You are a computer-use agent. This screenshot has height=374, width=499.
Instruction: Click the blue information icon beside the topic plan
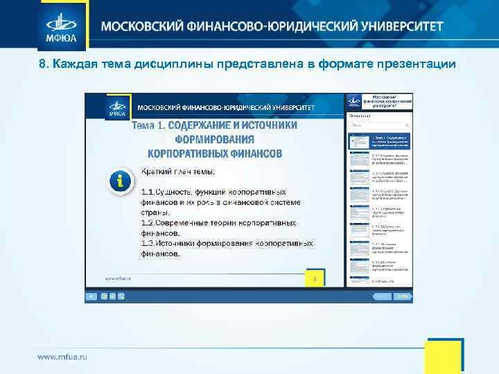pyautogui.click(x=120, y=181)
